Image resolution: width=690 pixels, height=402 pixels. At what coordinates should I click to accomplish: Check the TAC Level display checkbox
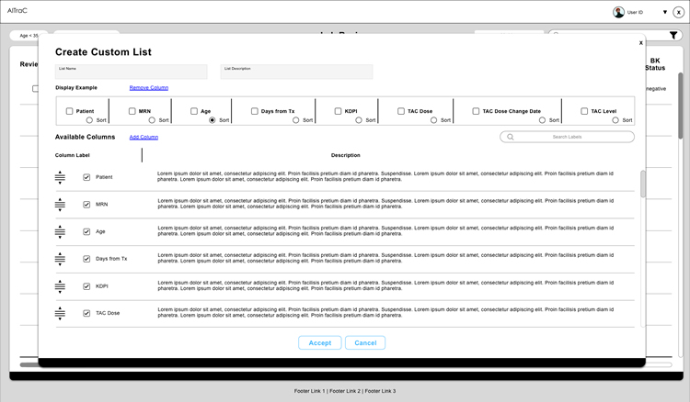pyautogui.click(x=584, y=111)
